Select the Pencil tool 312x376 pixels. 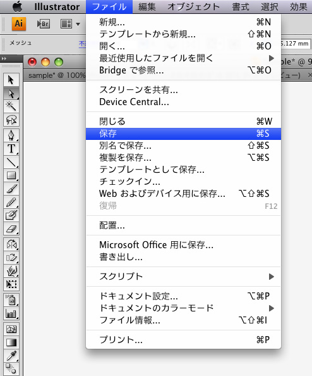(11, 202)
